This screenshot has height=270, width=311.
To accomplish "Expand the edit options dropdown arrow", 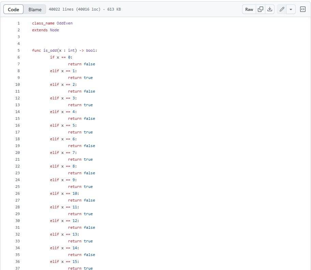I will [x=291, y=9].
